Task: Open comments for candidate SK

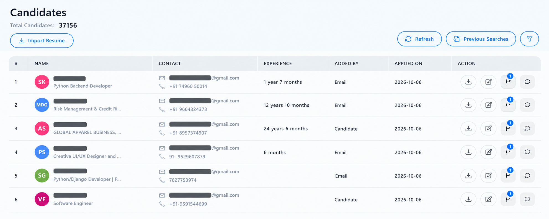Action: pyautogui.click(x=527, y=82)
